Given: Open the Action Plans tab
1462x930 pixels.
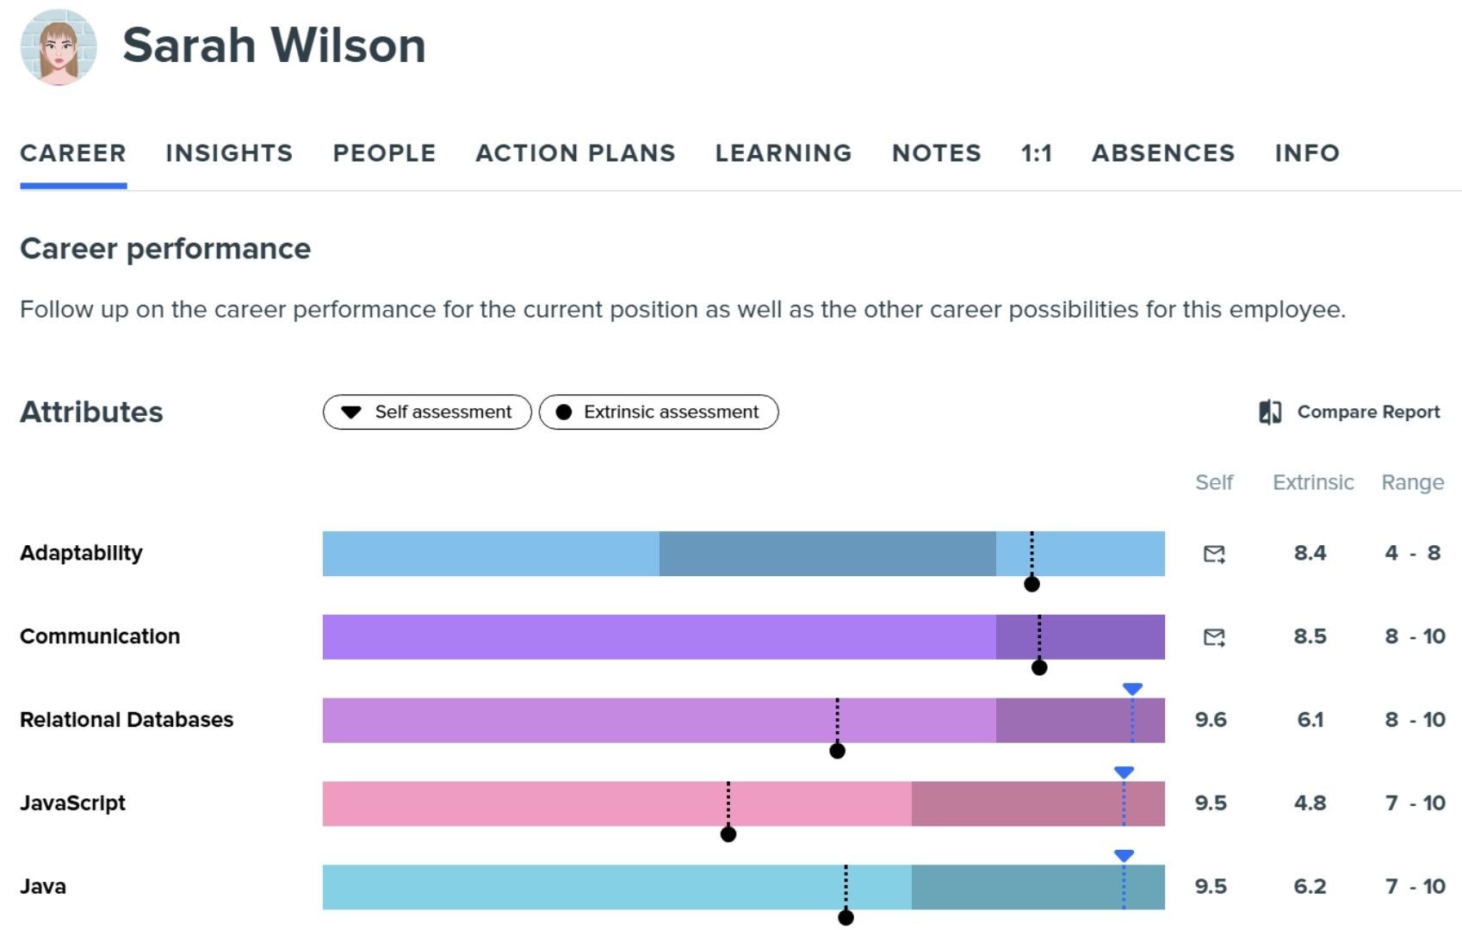Looking at the screenshot, I should tap(574, 152).
